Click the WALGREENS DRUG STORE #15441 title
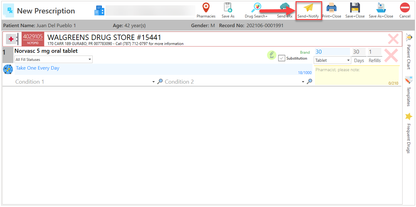 click(104, 37)
